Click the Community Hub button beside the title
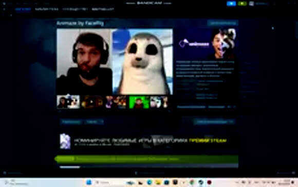Image resolution: width=298 pixels, height=187 pixels. (222, 23)
